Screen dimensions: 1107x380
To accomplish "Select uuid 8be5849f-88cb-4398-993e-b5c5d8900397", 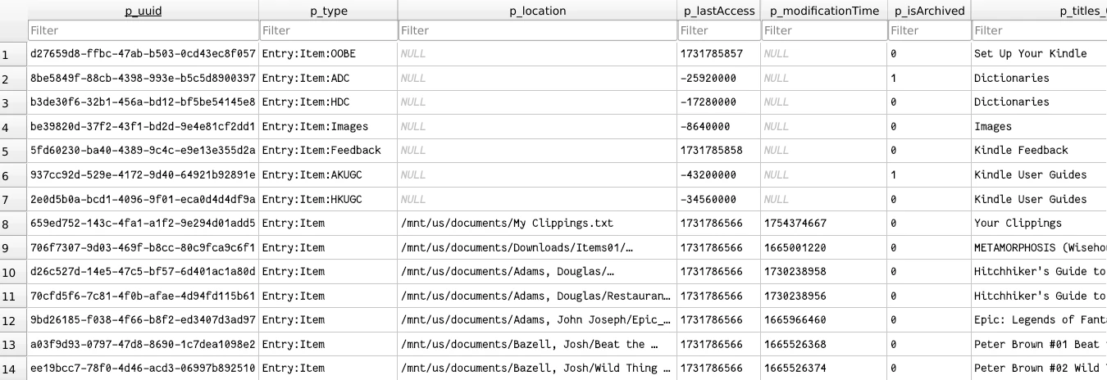I will 143,79.
